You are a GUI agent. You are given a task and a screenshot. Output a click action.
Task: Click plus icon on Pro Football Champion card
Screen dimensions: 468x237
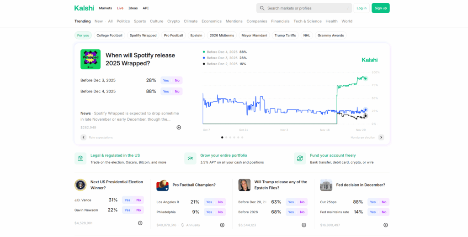coord(222,225)
